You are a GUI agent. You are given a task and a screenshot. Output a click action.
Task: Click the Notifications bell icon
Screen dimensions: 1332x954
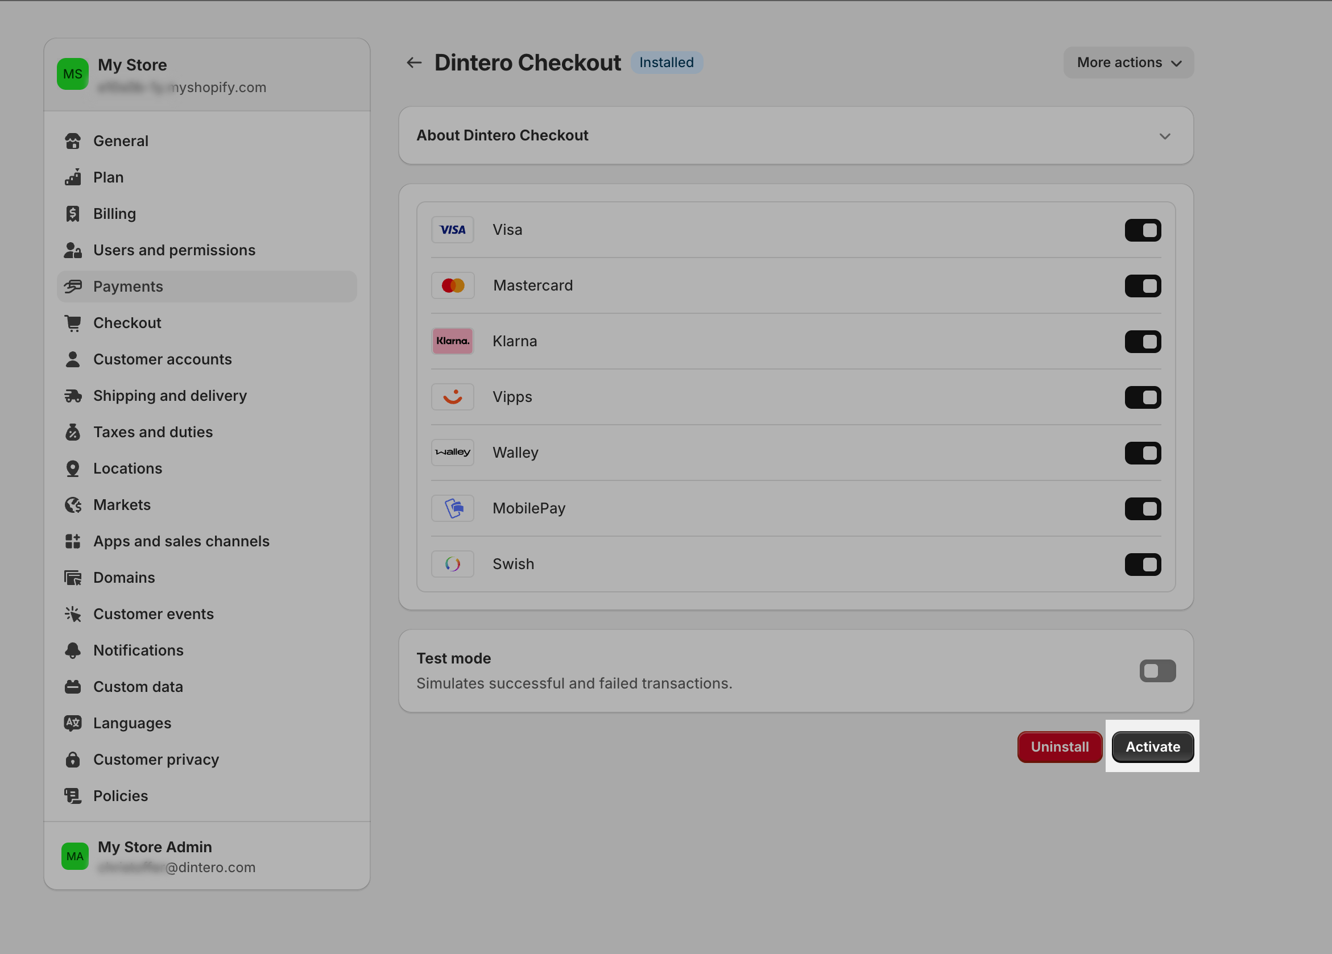[x=73, y=650]
